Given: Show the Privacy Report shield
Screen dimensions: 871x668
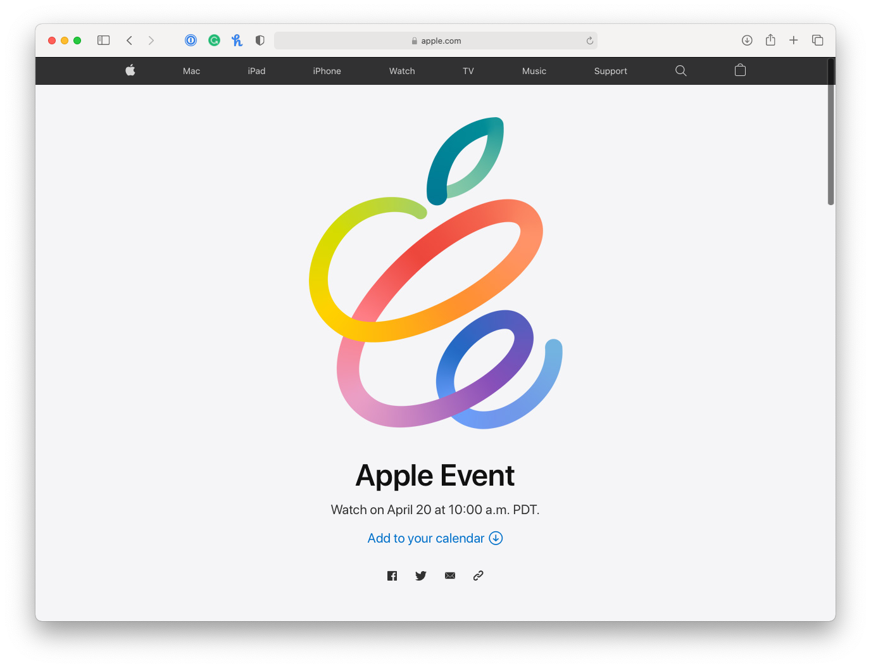Looking at the screenshot, I should [x=260, y=41].
